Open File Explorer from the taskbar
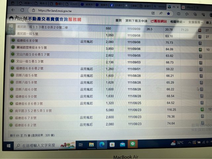This screenshot has width=212, height=159. coord(91,144)
